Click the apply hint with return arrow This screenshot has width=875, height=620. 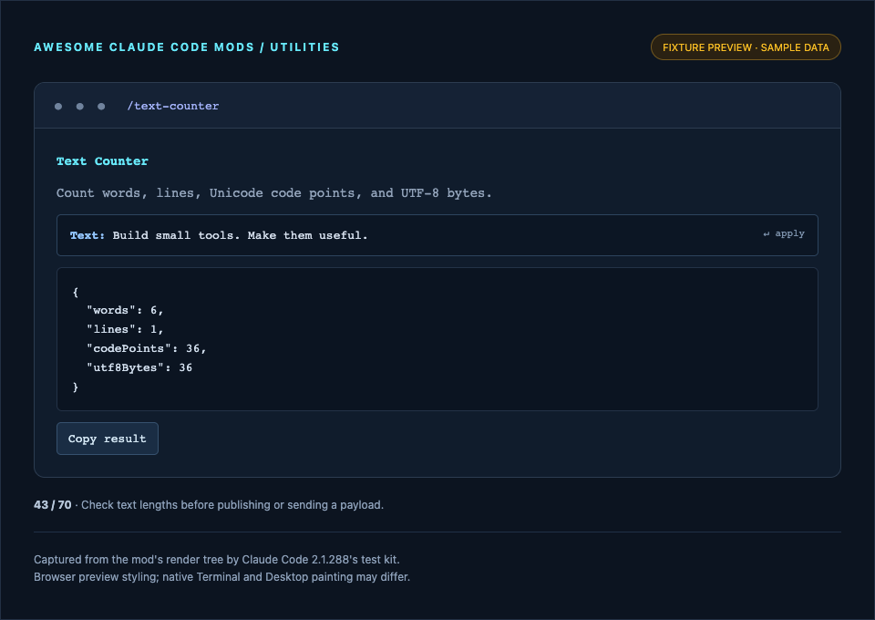coord(784,233)
